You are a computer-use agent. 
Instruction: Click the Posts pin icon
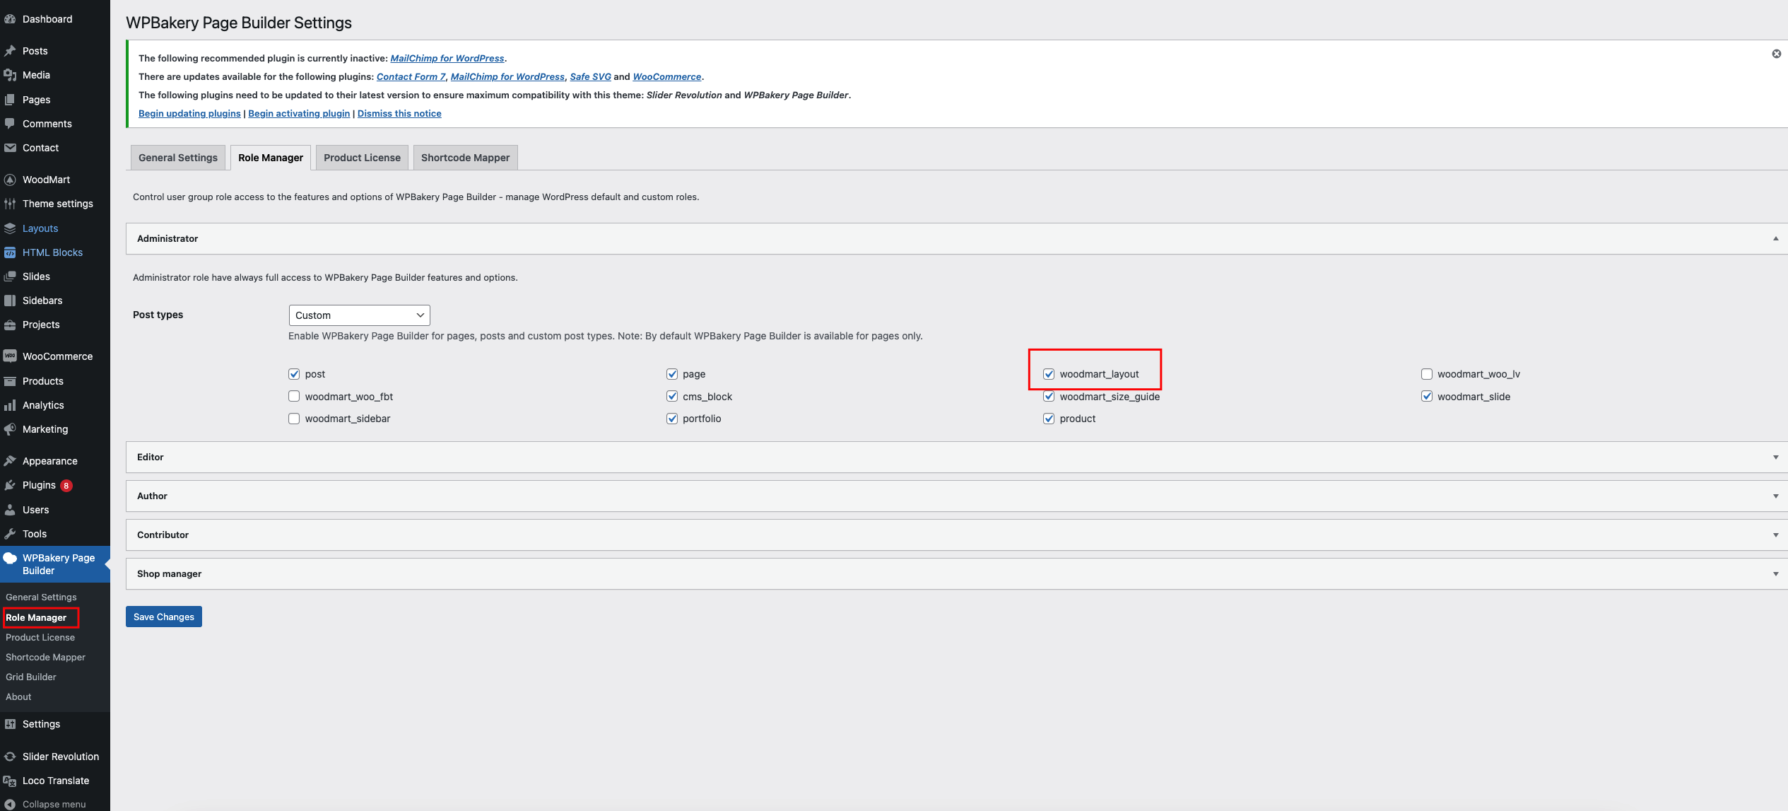tap(10, 51)
